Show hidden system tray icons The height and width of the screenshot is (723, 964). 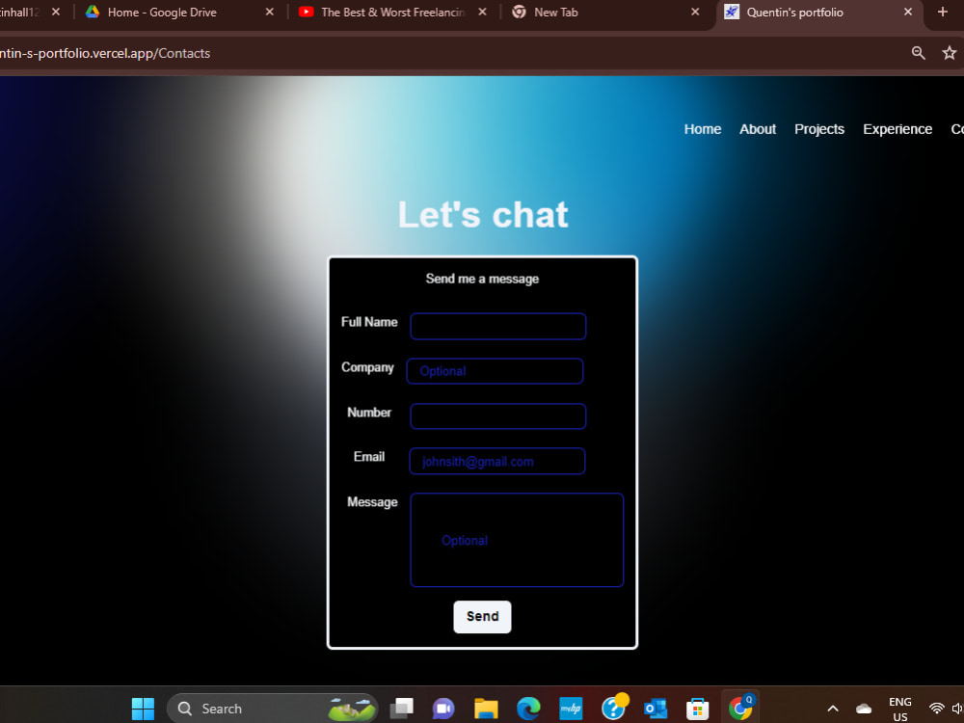point(833,709)
